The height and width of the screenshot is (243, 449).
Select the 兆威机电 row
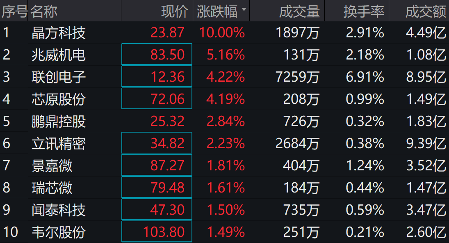point(59,55)
